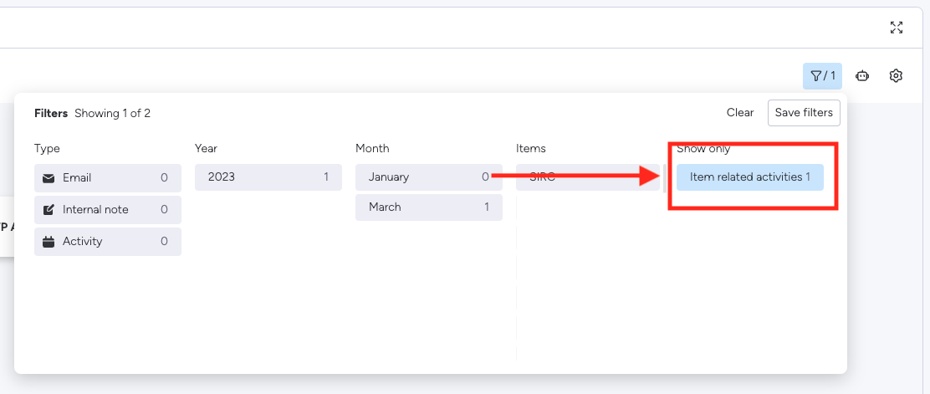Open the robot automation icon

click(861, 76)
